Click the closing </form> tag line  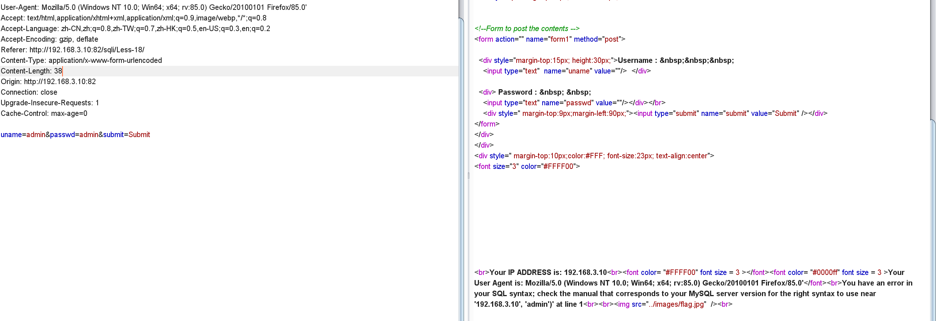(x=487, y=124)
